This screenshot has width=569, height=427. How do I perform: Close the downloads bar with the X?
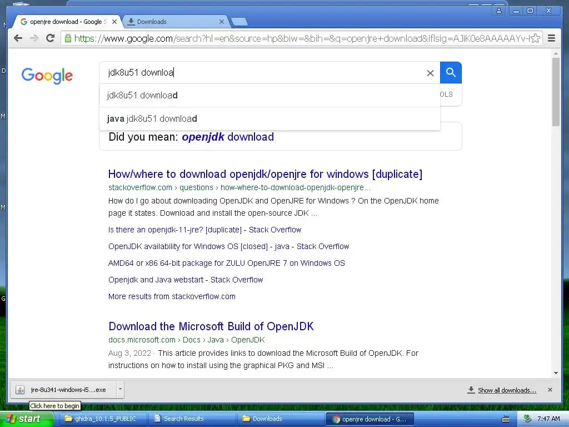(550, 390)
